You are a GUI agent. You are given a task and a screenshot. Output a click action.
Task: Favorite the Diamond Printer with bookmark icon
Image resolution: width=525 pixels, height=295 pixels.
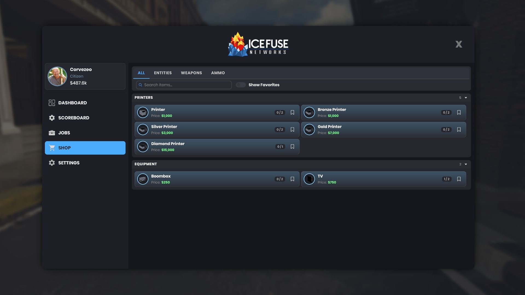click(x=292, y=147)
